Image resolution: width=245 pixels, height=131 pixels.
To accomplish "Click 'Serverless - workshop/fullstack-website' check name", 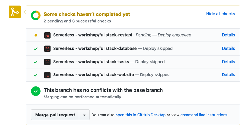I will click(94, 75).
